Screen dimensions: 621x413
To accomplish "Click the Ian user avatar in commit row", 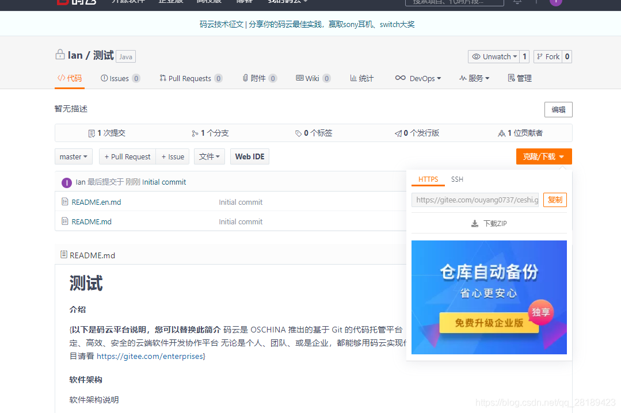I will 67,182.
